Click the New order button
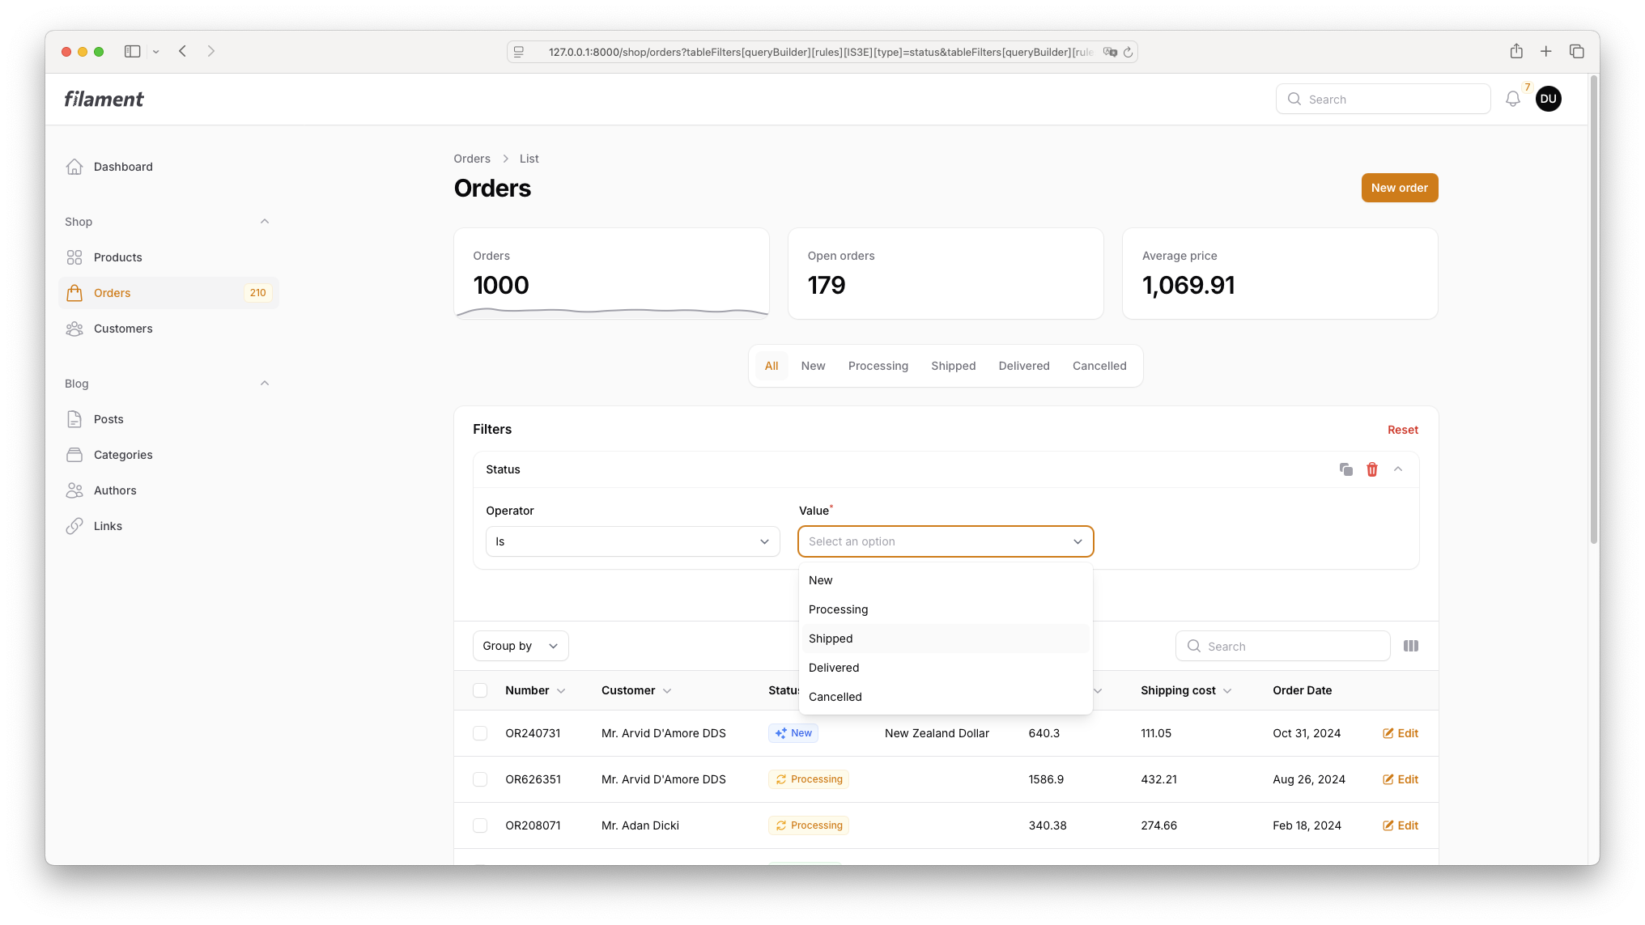Image resolution: width=1645 pixels, height=925 pixels. pos(1399,188)
